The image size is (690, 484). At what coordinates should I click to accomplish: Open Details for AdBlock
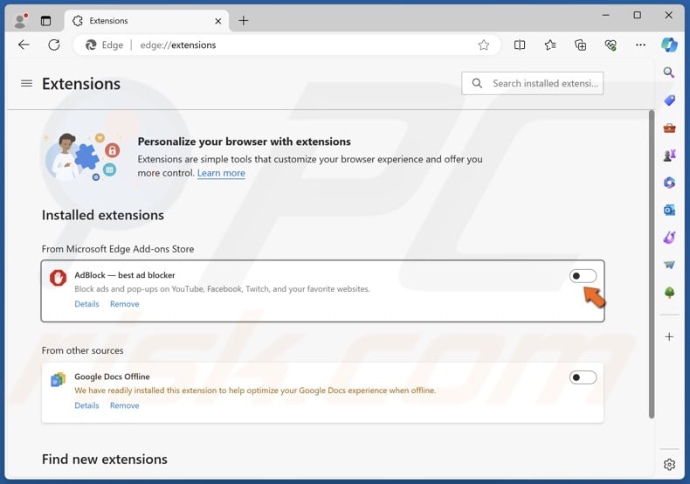[86, 304]
